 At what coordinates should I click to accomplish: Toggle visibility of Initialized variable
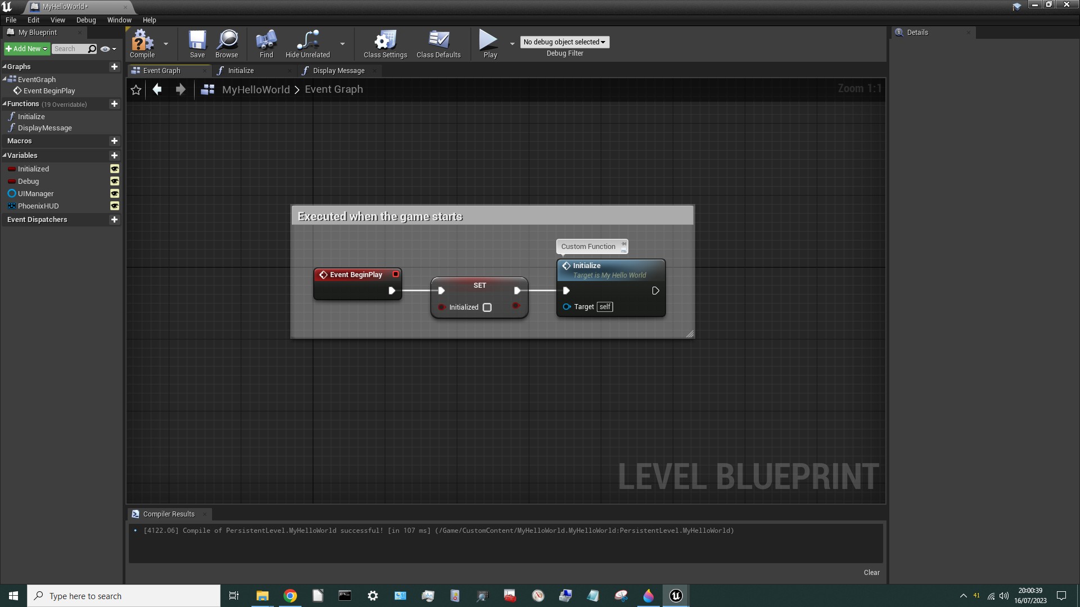click(x=115, y=169)
